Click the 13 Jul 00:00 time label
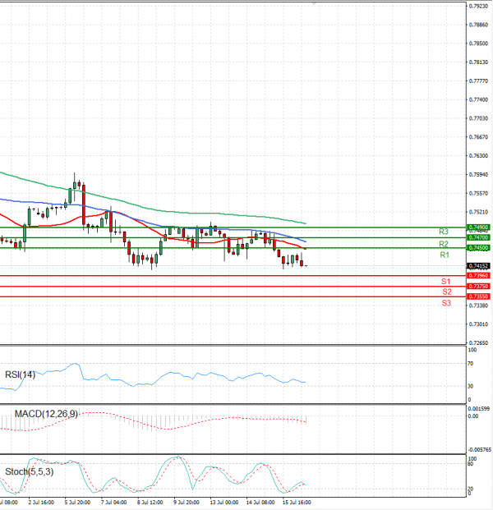The image size is (493, 510). tap(223, 503)
